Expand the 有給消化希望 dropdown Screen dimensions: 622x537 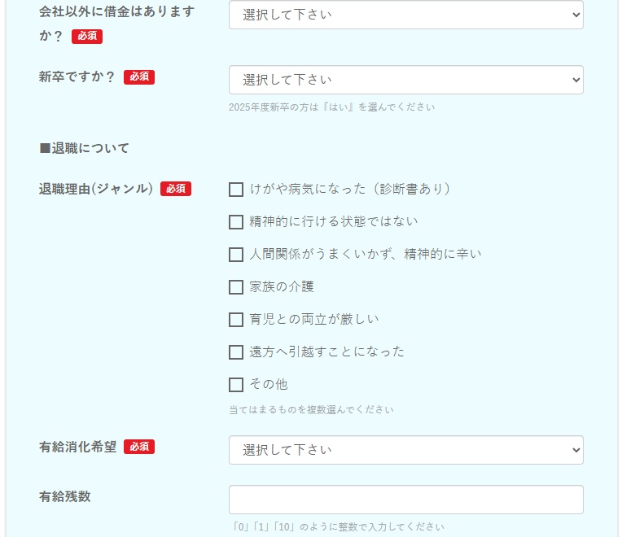pos(405,450)
